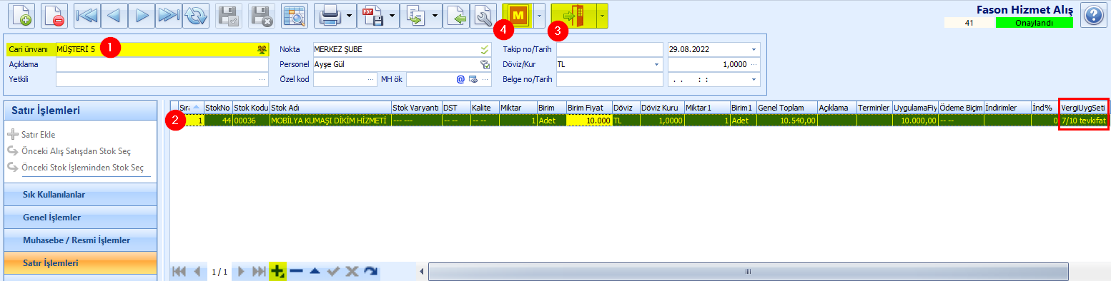Jump to the last record in the toolbar

pos(168,16)
